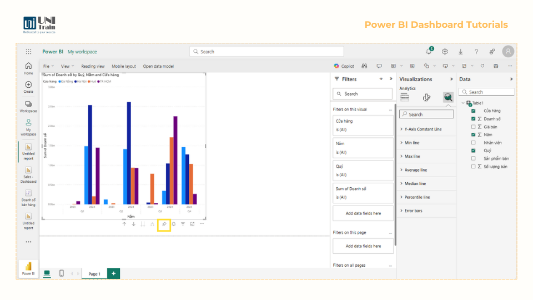The width and height of the screenshot is (533, 300).
Task: Pin the visual with pin icon
Action: point(164,224)
